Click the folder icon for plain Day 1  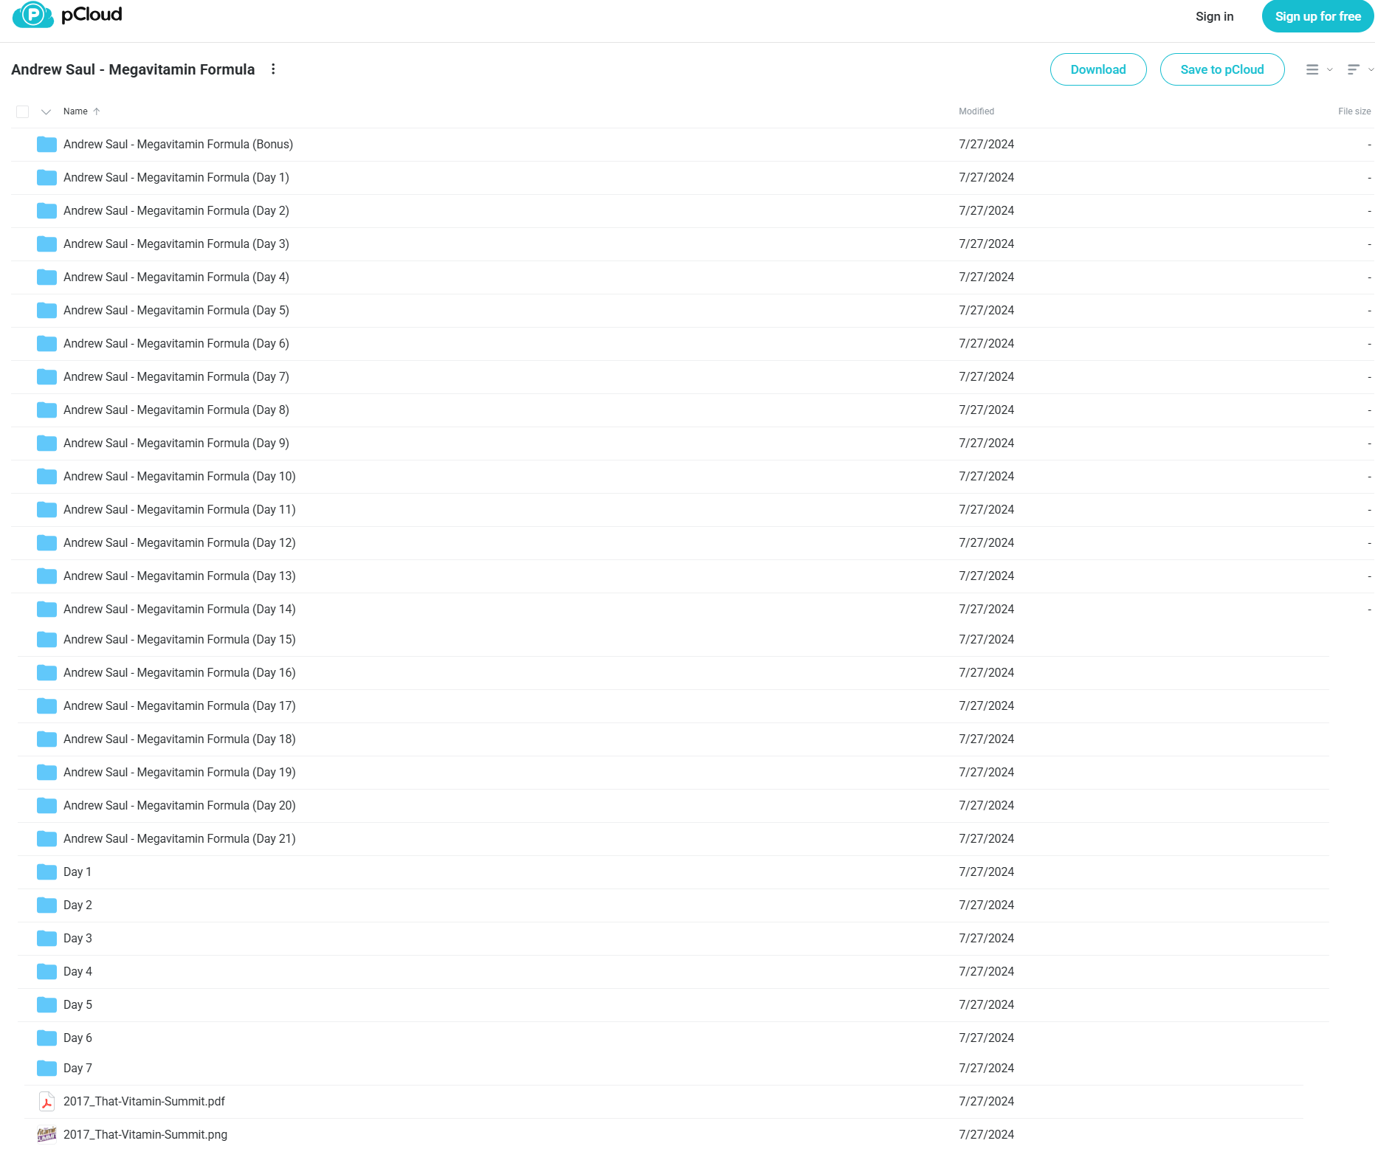[x=47, y=872]
